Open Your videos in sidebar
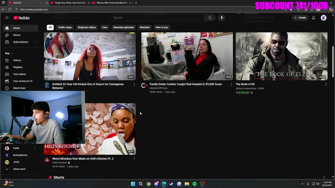The image size is (335, 188). [x=20, y=74]
